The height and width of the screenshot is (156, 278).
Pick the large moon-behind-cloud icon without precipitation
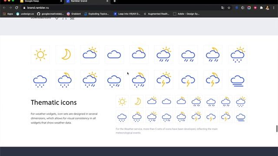[139, 53]
